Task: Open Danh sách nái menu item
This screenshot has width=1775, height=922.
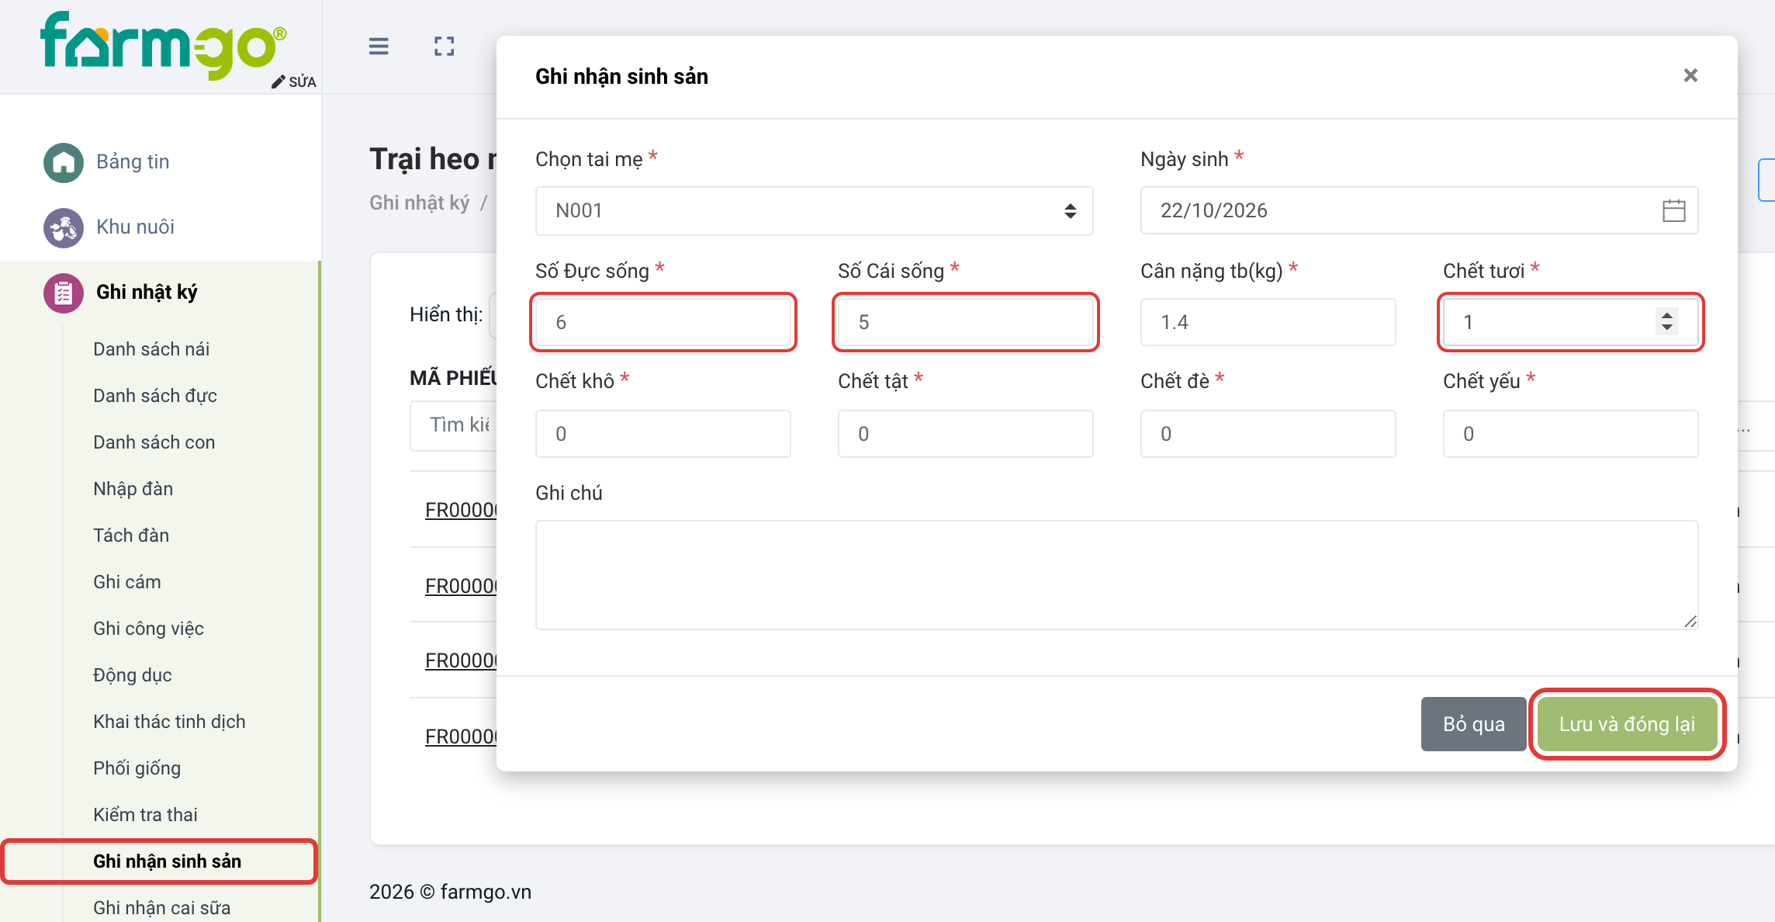Action: pos(151,349)
